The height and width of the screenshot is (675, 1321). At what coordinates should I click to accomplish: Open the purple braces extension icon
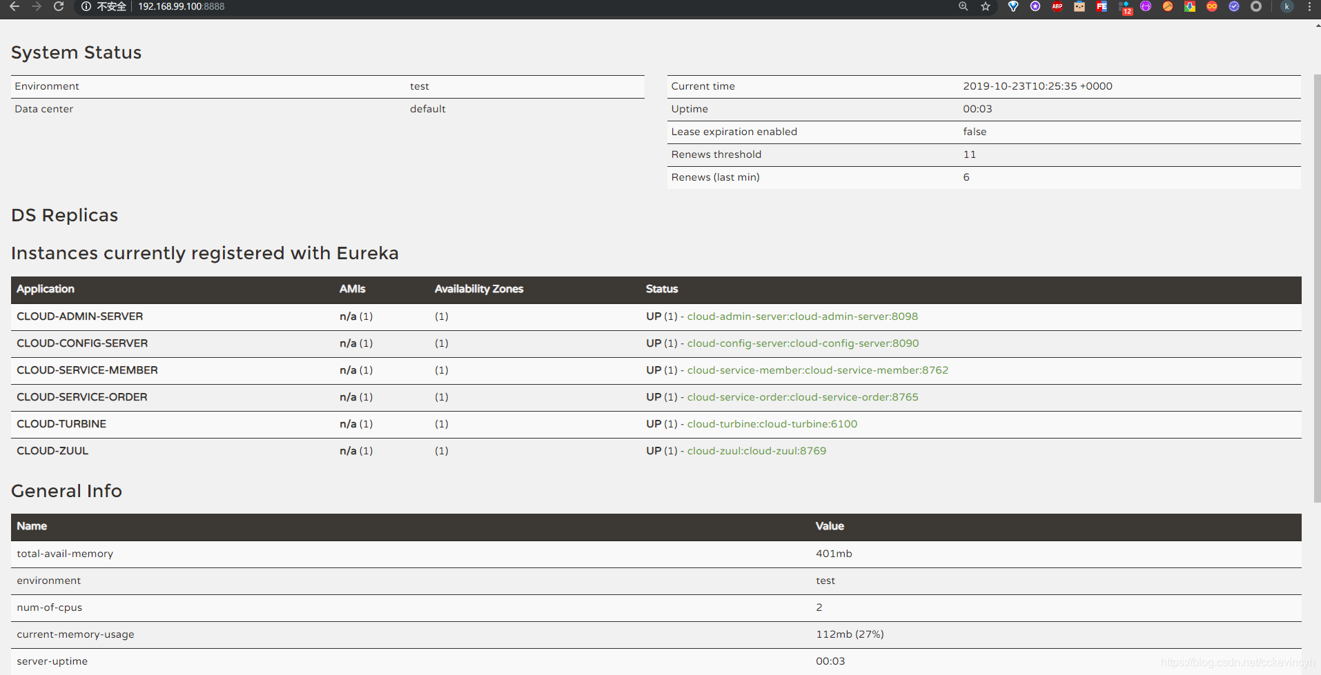(x=1146, y=6)
